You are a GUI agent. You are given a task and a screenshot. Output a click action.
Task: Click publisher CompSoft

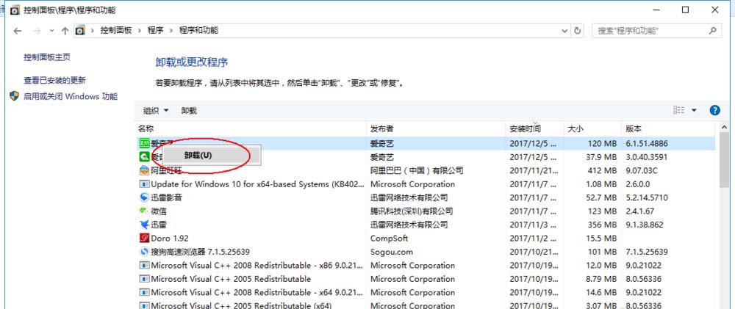[x=389, y=239]
